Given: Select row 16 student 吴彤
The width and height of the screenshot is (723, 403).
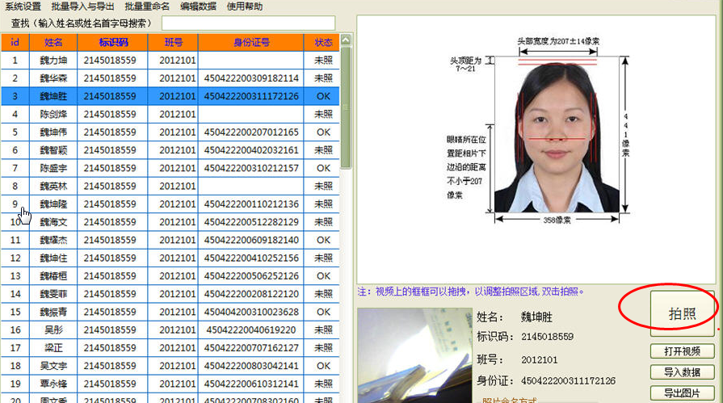Looking at the screenshot, I should pos(55,330).
